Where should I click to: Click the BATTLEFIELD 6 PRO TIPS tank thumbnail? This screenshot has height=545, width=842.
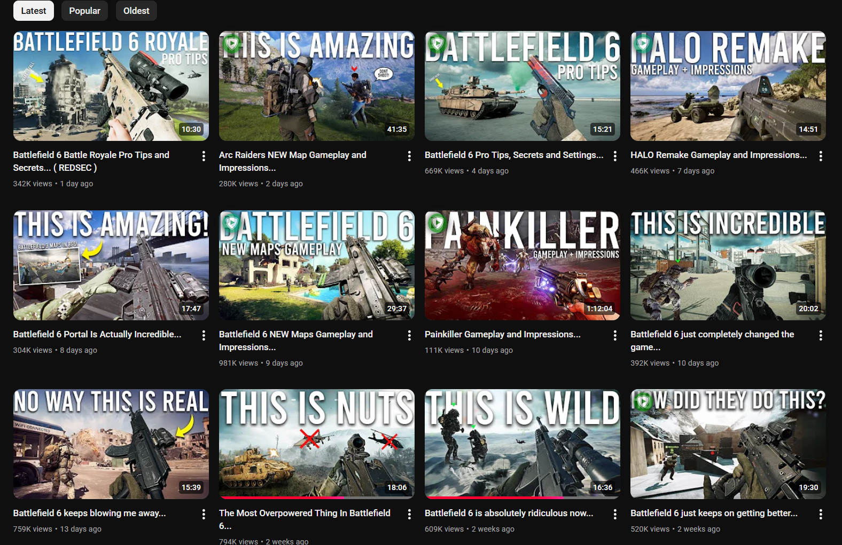click(523, 86)
